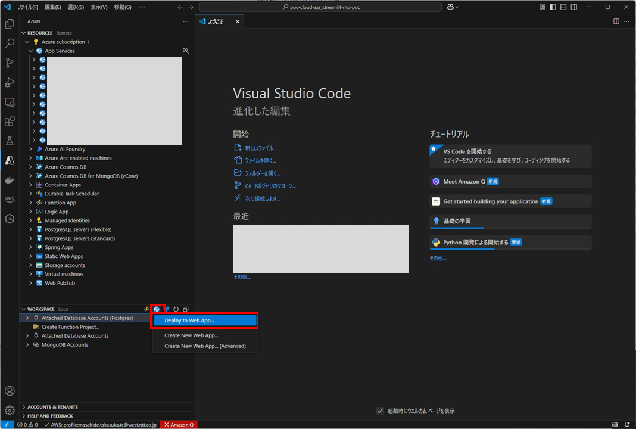636x429 pixels.
Task: Open the Testing flask view
Action: (x=10, y=141)
